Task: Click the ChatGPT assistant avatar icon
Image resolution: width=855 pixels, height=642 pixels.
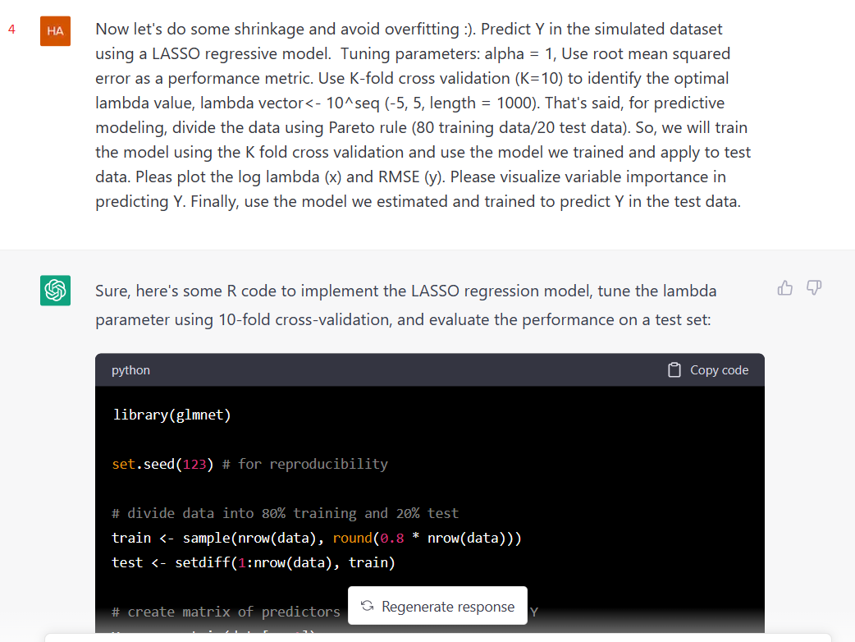Action: coord(55,290)
